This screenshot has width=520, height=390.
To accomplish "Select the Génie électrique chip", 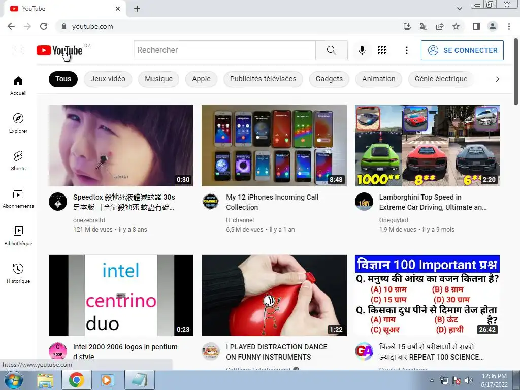I will click(x=441, y=79).
